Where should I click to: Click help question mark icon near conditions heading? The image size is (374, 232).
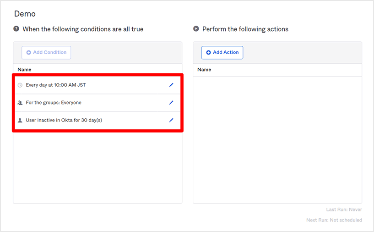coord(16,29)
